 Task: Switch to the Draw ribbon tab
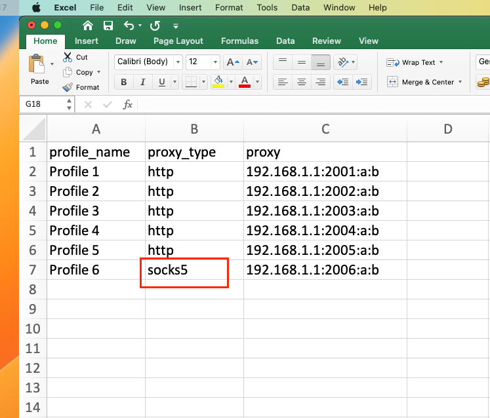(126, 41)
